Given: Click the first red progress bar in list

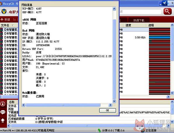Looking at the screenshot, I should click(159, 30).
